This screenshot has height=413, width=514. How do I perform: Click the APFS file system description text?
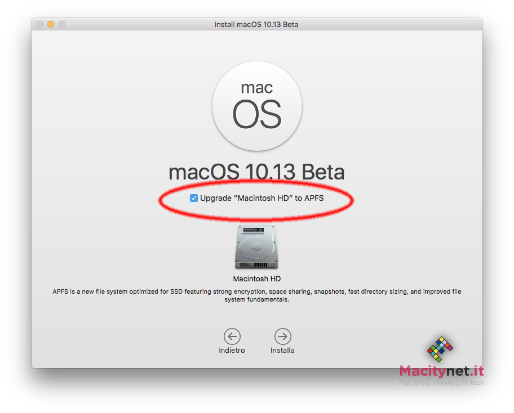(256, 295)
